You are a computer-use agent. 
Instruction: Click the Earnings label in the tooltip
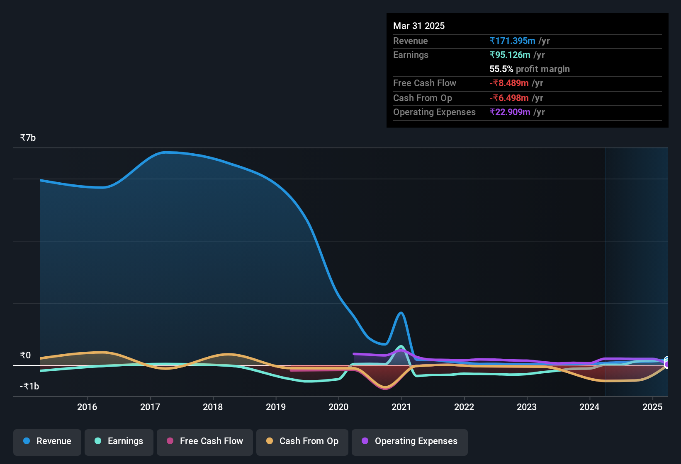coord(411,55)
